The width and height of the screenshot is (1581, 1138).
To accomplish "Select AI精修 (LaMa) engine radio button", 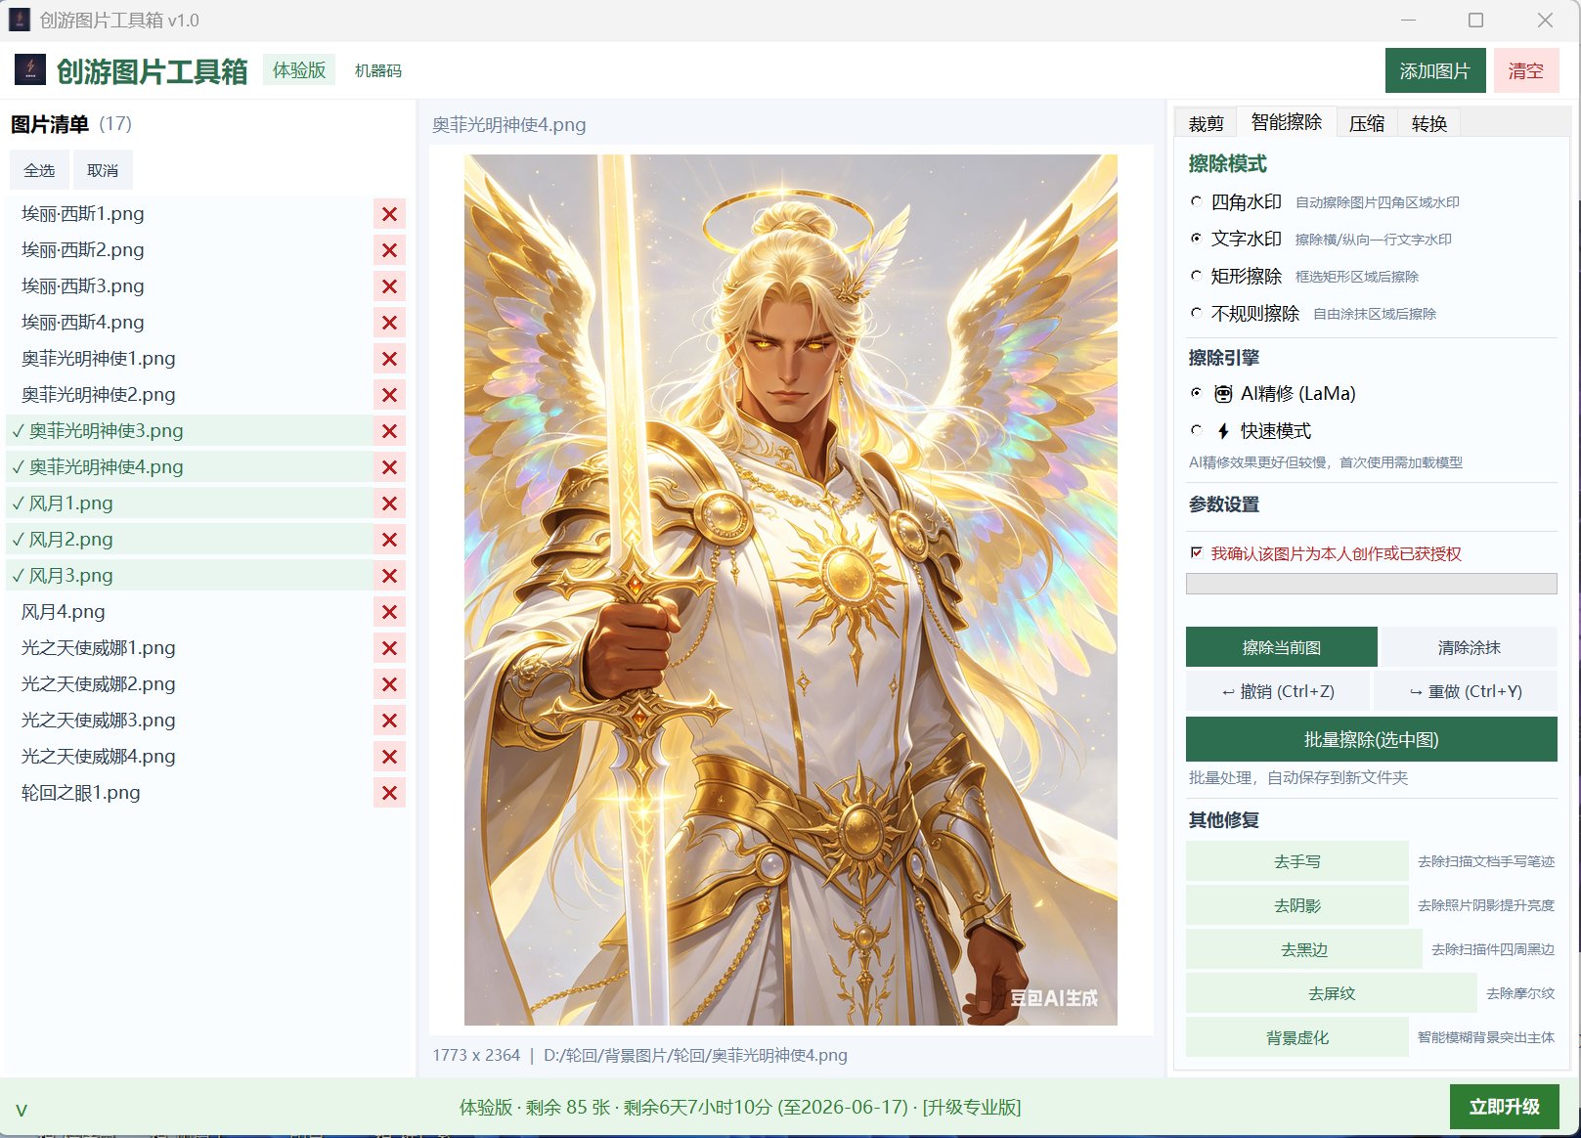I will [1196, 393].
